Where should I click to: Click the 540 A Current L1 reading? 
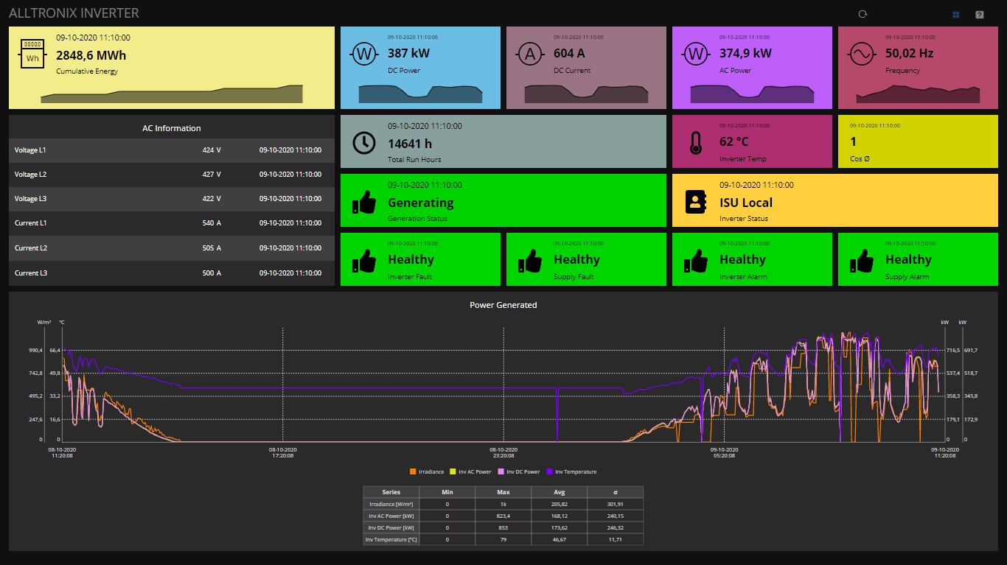point(212,223)
